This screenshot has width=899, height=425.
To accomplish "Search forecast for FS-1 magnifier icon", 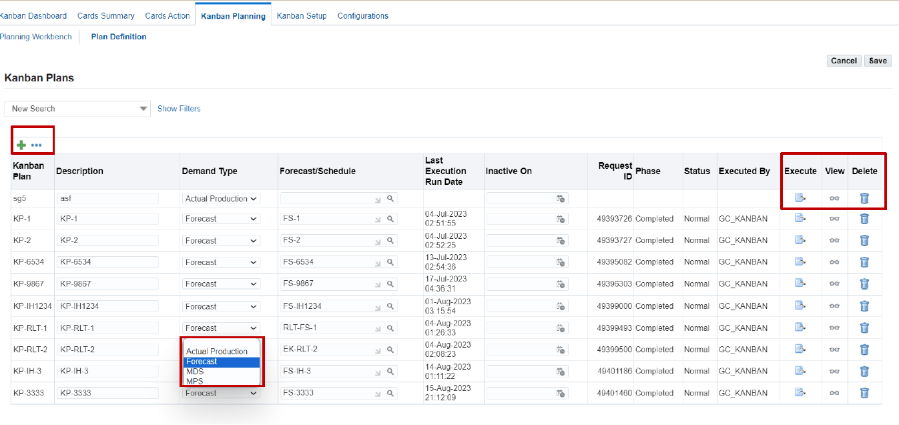I will [390, 219].
